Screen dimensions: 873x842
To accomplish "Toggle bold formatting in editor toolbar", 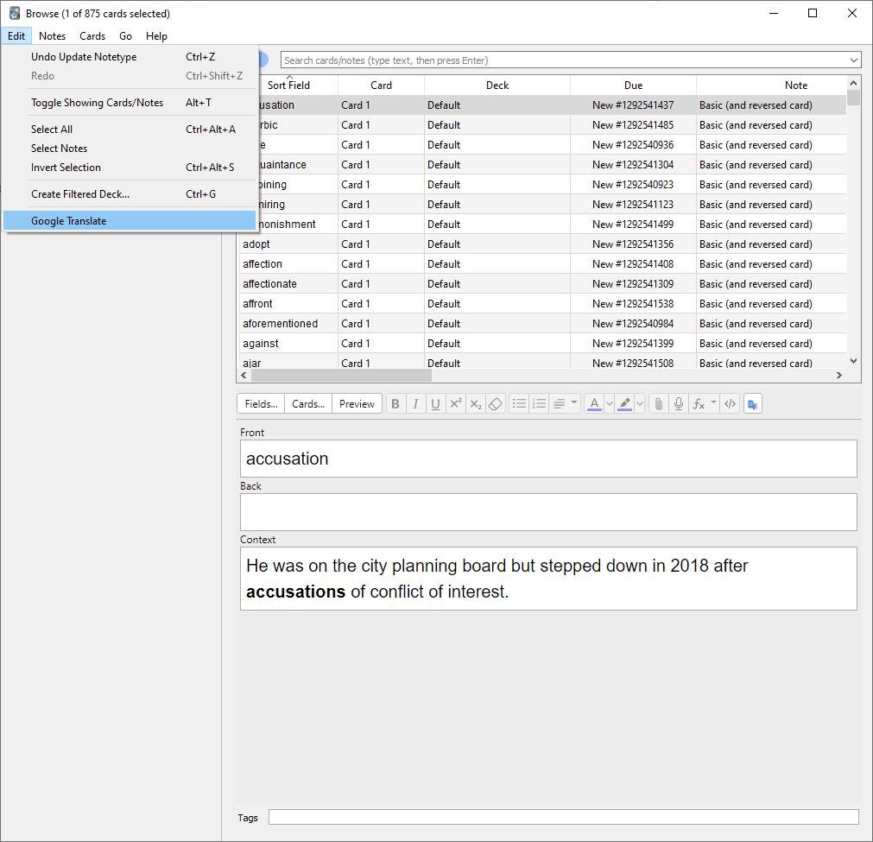I will coord(395,404).
